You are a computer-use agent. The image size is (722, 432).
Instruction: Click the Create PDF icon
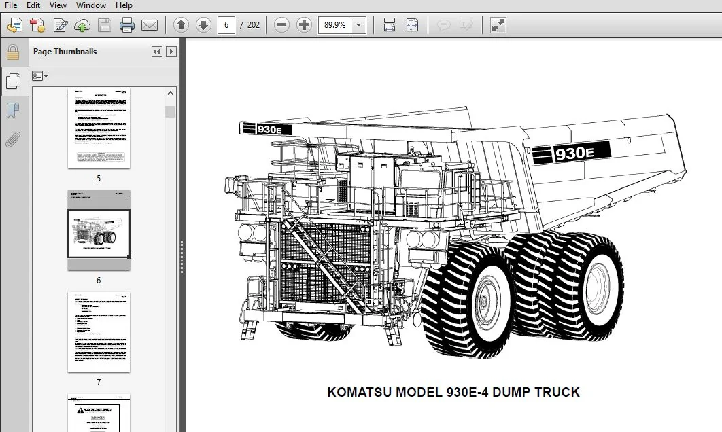point(37,25)
